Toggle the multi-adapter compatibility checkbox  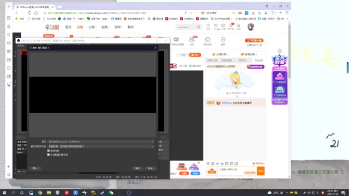point(49,155)
